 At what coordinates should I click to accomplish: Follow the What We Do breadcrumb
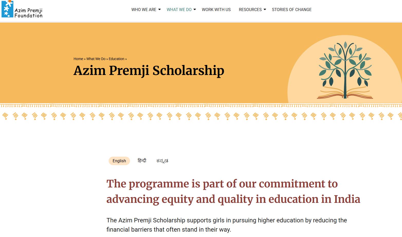click(x=96, y=59)
